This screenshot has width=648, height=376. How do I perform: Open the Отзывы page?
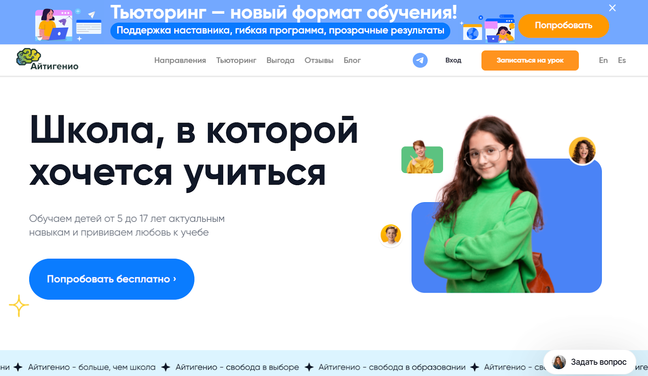coord(319,60)
